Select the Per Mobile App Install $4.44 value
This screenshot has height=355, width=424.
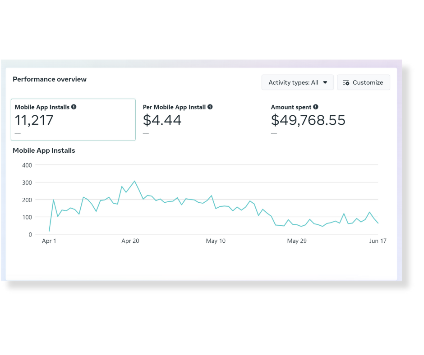click(162, 120)
